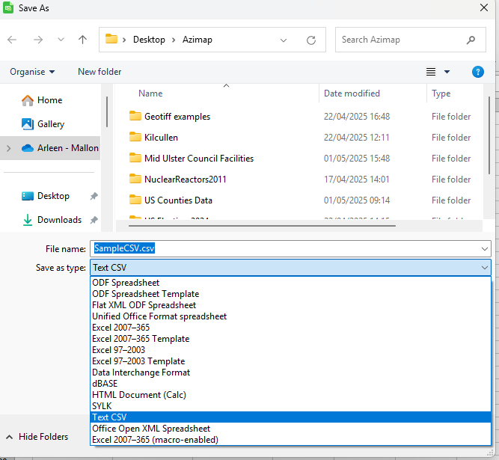This screenshot has width=499, height=460.
Task: Change the view layout icon
Action: tap(431, 72)
